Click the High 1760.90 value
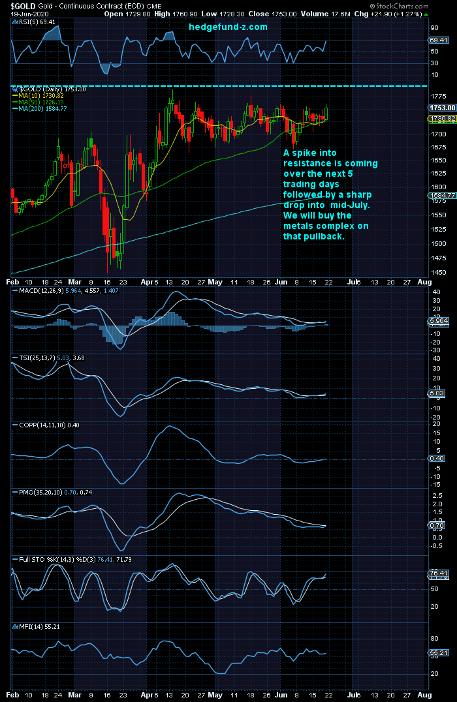Image resolution: width=457 pixels, height=702 pixels. point(176,14)
